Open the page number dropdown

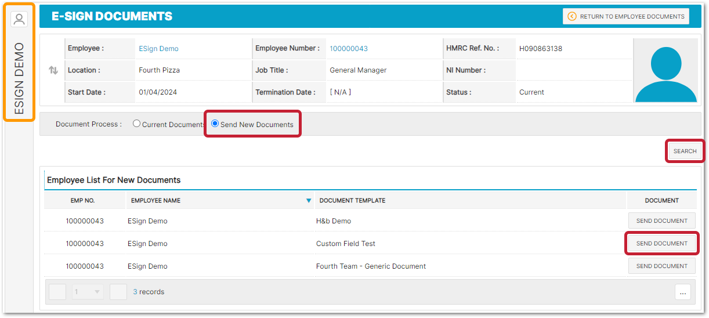click(x=88, y=292)
